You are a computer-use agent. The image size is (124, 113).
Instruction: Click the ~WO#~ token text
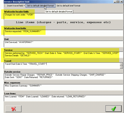coord(30,15)
